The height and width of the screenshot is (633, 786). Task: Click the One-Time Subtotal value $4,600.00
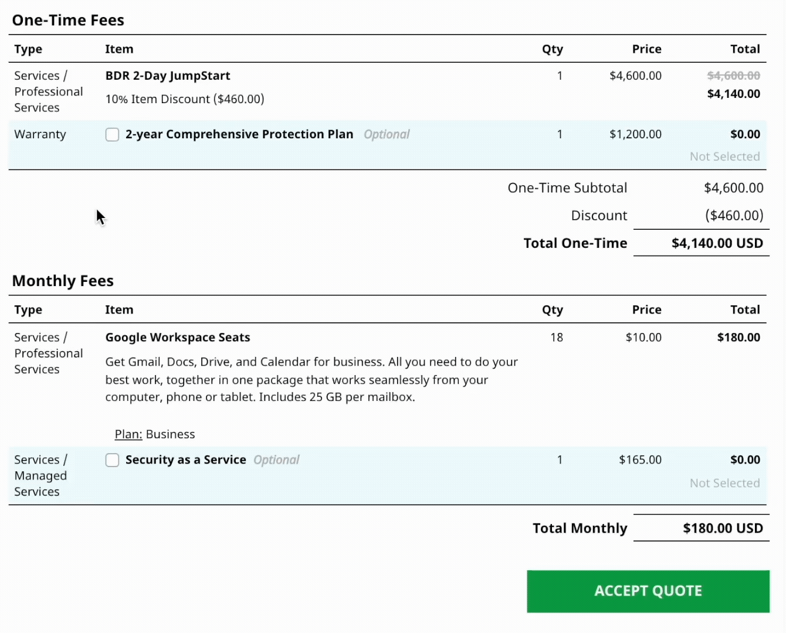coord(733,188)
